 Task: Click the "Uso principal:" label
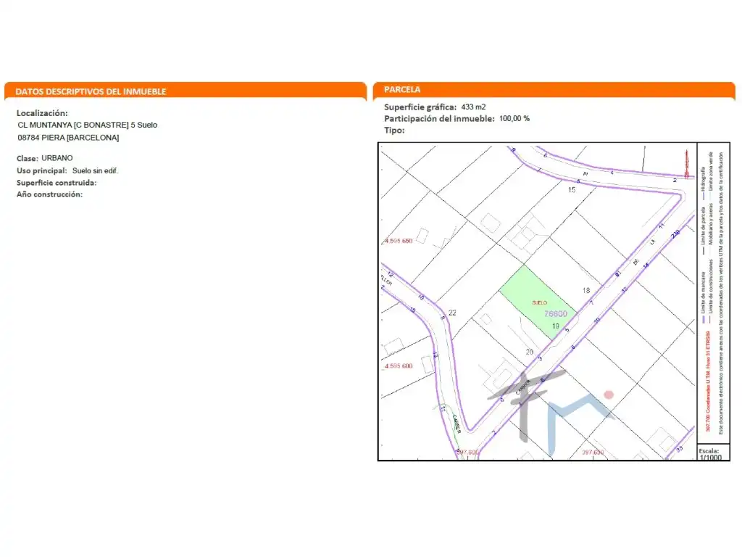(x=41, y=170)
